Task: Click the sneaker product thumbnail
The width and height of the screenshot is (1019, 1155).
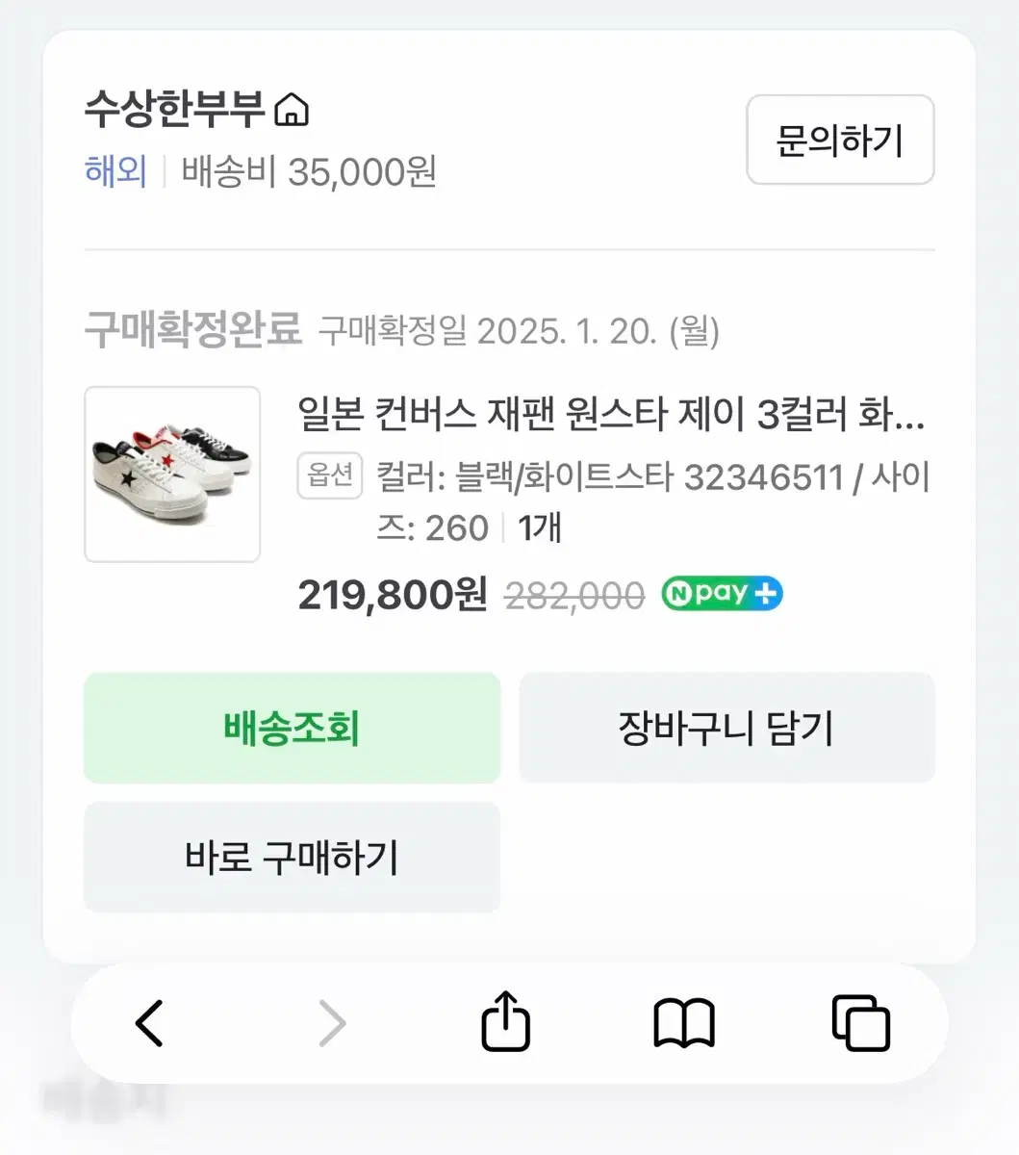Action: (x=172, y=474)
